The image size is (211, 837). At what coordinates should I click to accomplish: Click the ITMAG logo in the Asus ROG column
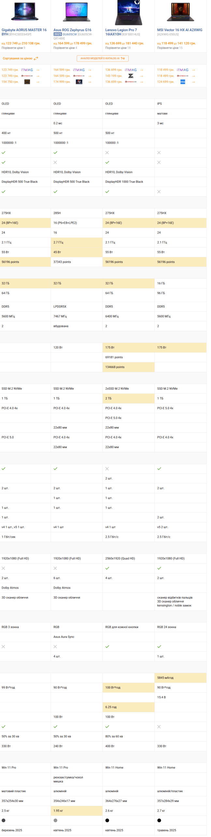tap(79, 70)
